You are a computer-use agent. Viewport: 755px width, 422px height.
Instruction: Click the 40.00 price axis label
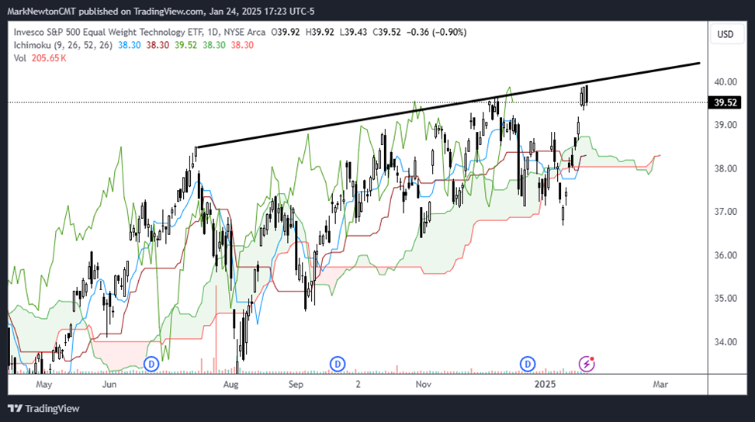tap(726, 81)
